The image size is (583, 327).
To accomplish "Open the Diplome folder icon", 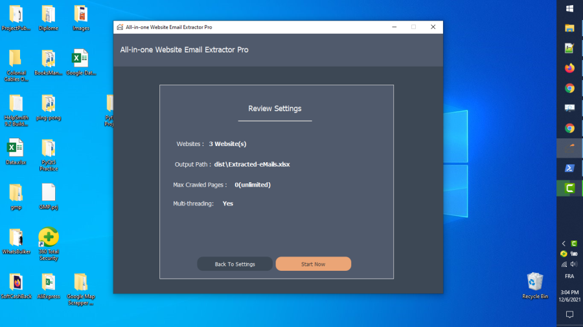I will (49, 18).
